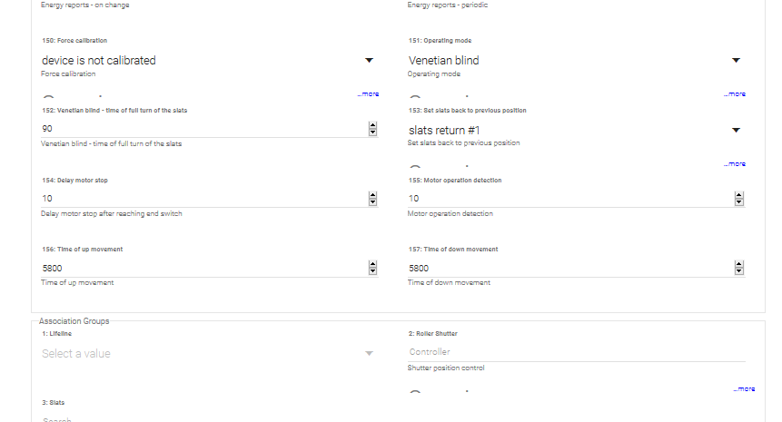Expand the slats return #1 dropdown
Viewport: 782px width, 422px height.
click(736, 130)
